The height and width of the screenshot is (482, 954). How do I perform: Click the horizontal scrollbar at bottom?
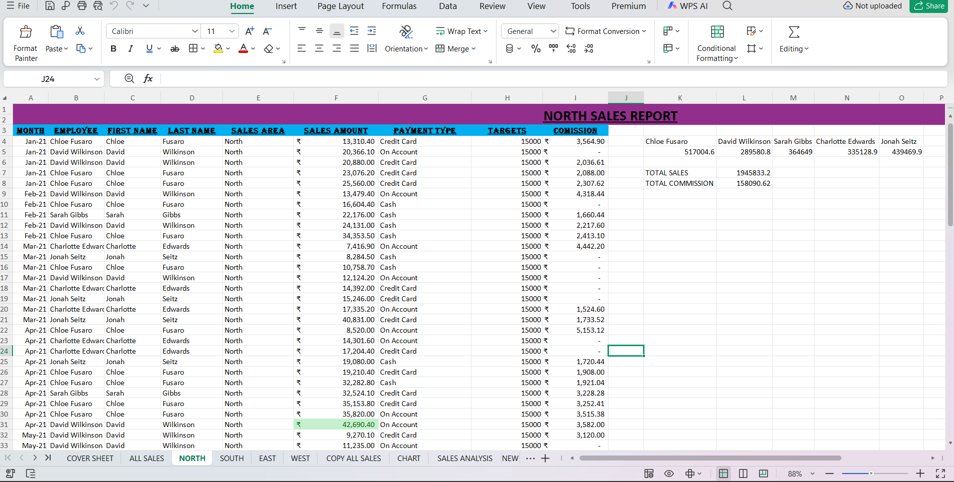pyautogui.click(x=710, y=458)
